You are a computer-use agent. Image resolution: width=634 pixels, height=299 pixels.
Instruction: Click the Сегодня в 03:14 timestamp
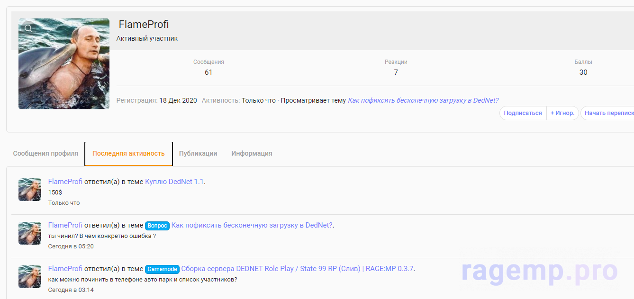[x=71, y=290]
